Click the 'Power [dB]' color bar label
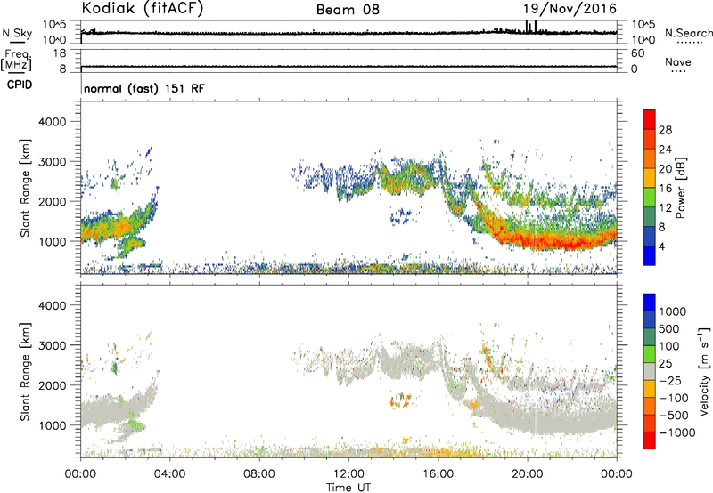The image size is (713, 493). [680, 188]
